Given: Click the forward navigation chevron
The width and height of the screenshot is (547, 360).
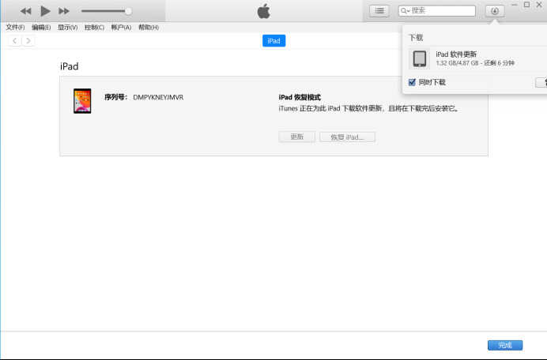Looking at the screenshot, I should 28,40.
